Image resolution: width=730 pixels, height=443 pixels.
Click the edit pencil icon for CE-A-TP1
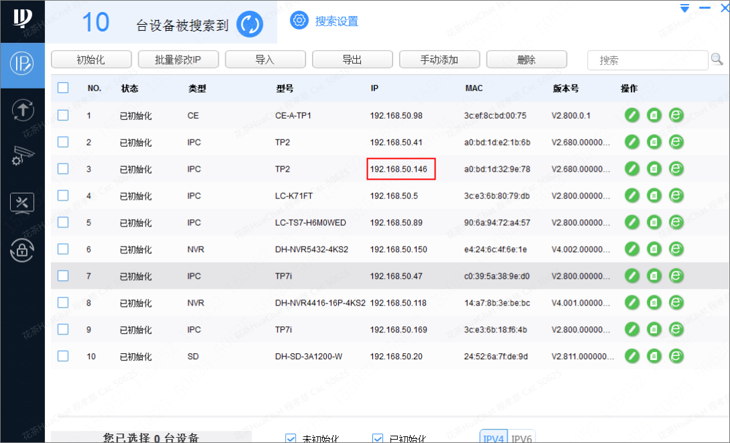632,115
